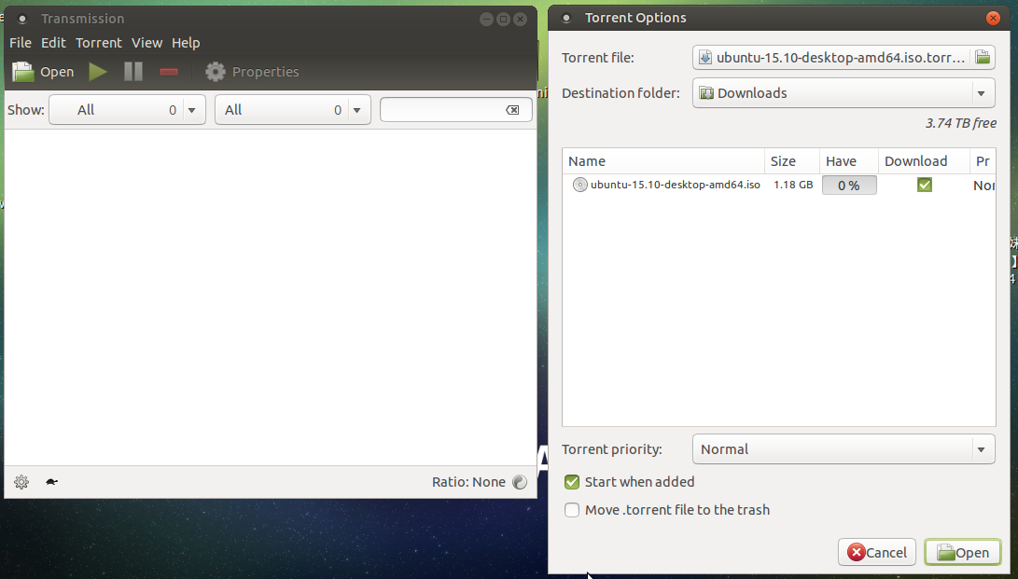Browse for torrent file with folder icon
Viewport: 1018px width, 579px height.
pos(983,57)
